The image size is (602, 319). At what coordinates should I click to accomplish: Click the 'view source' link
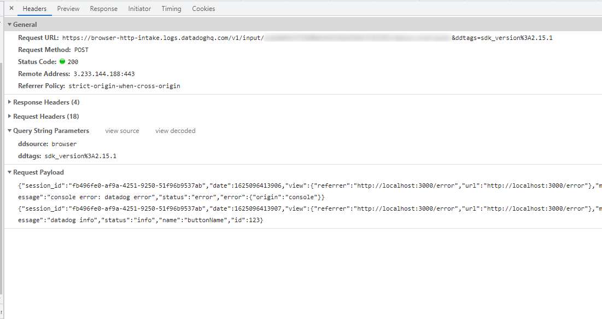[x=122, y=131]
